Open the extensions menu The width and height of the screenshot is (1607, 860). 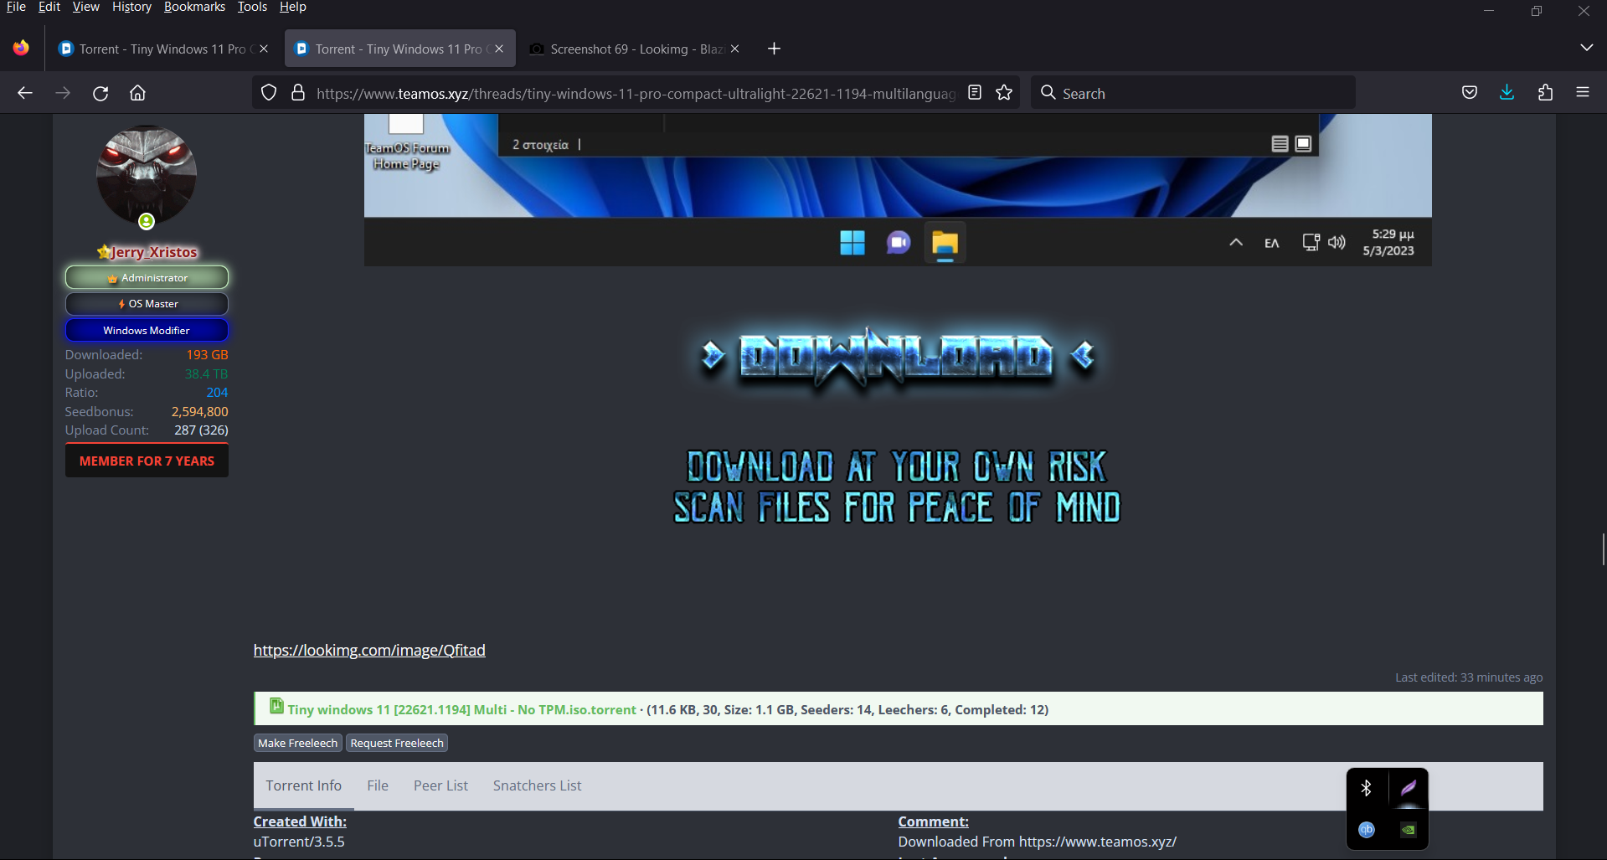(x=1545, y=93)
